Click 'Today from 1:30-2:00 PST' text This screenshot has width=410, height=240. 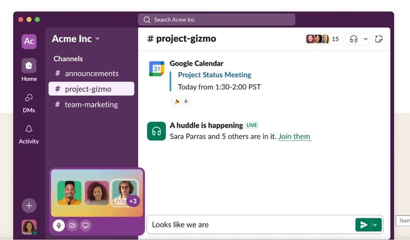click(x=219, y=87)
